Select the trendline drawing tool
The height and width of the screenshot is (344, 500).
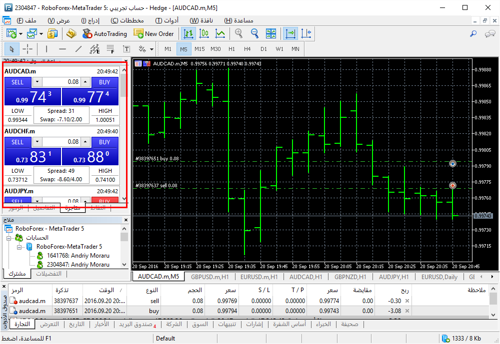click(78, 49)
